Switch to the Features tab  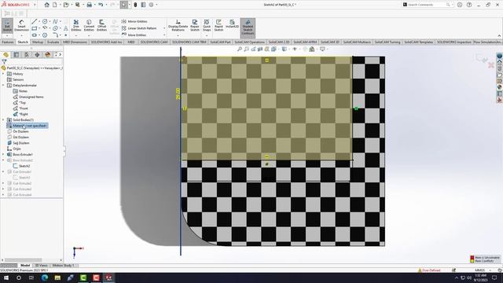coord(8,42)
